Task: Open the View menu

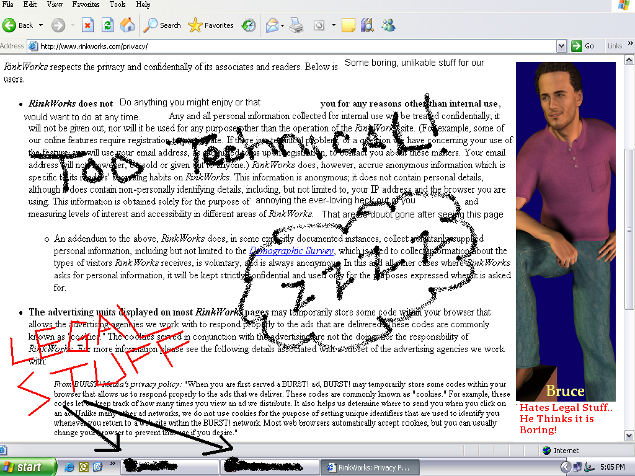Action: 55,4
